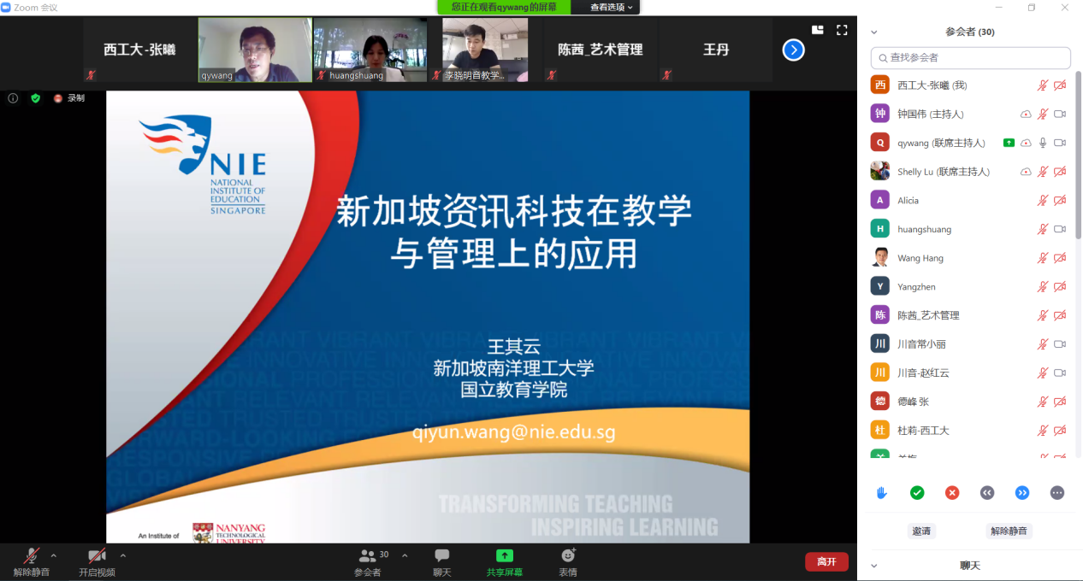Click the 查找参会者 search field
The image size is (1083, 581).
(971, 58)
